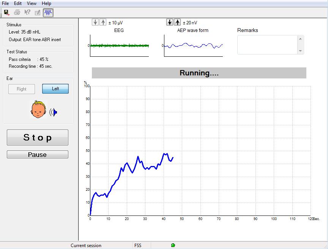The height and width of the screenshot is (249, 328).
Task: Click the Help question-mark toolbar icon
Action: tap(27, 13)
